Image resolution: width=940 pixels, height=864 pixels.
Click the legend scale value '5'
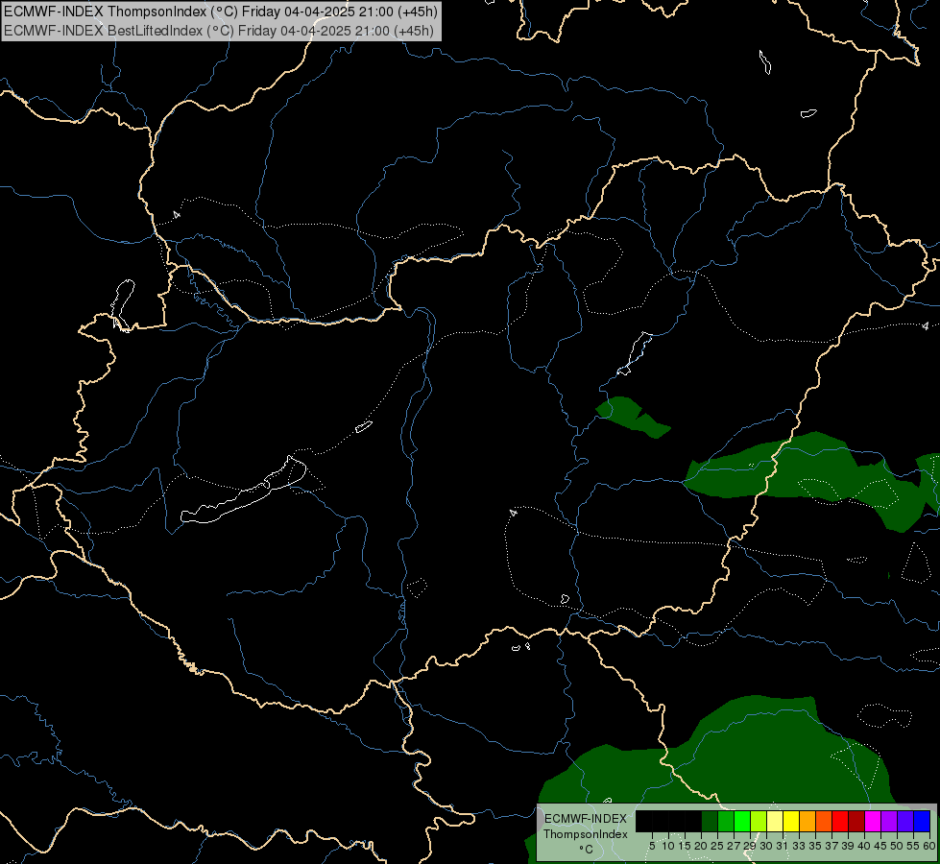point(652,846)
